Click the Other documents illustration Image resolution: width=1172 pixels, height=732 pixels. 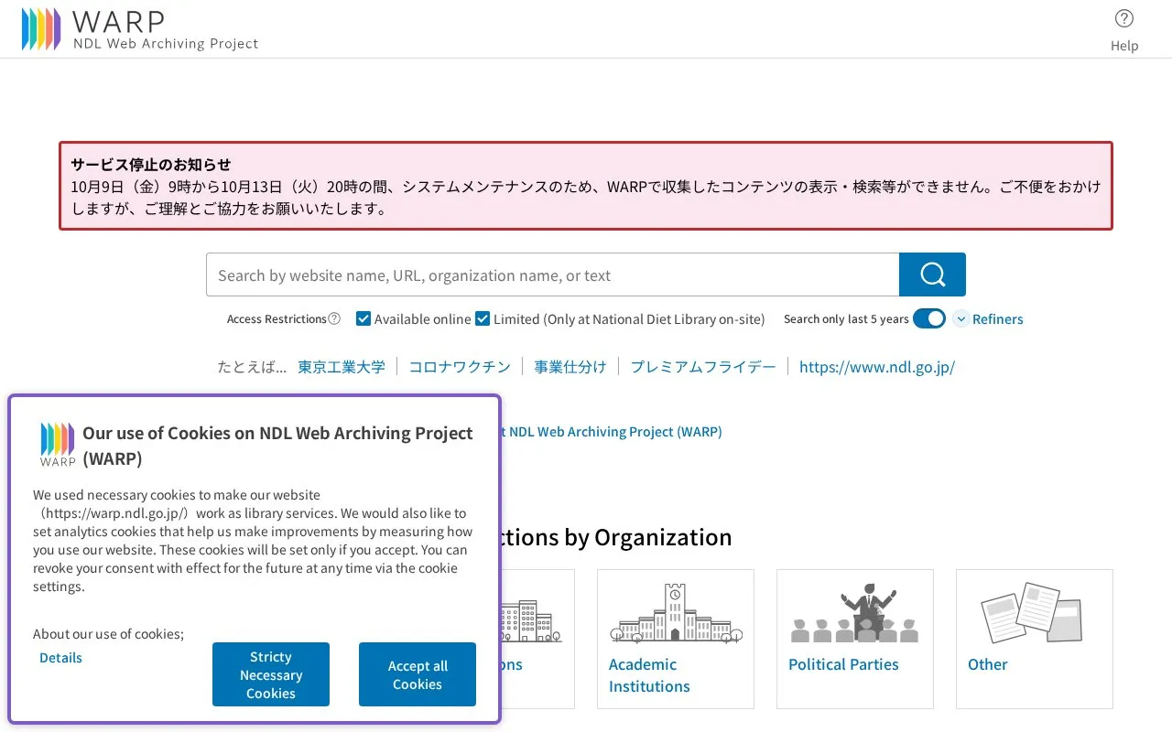(1032, 613)
